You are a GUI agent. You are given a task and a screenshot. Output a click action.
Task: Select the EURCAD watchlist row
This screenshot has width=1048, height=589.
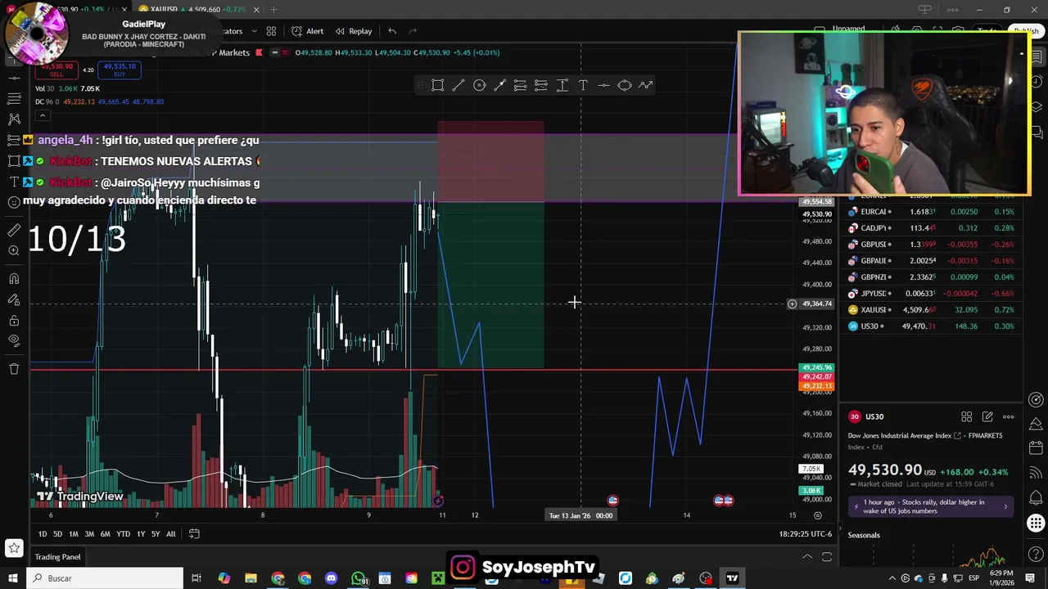(933, 212)
